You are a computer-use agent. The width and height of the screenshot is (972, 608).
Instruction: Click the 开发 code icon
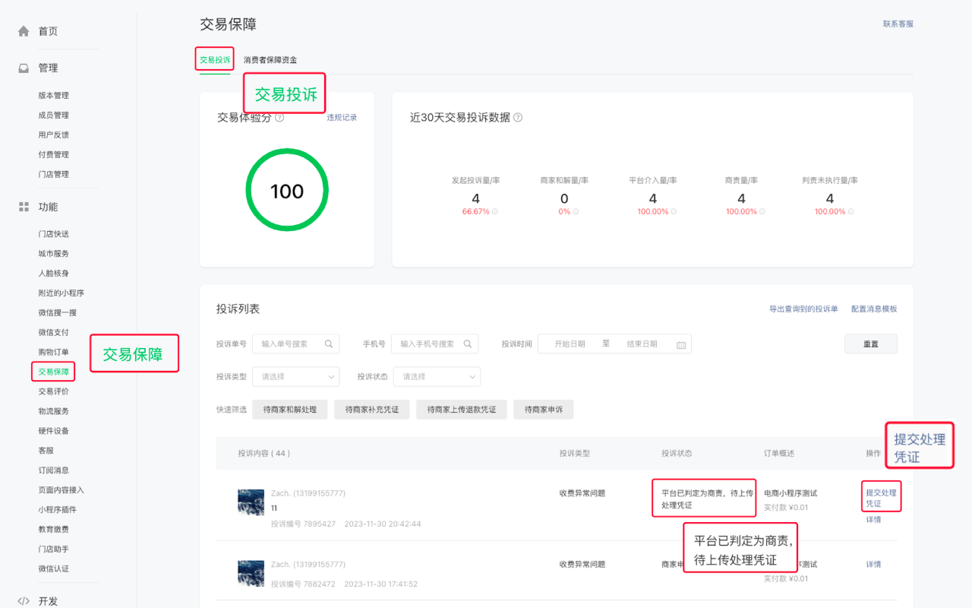click(x=24, y=601)
